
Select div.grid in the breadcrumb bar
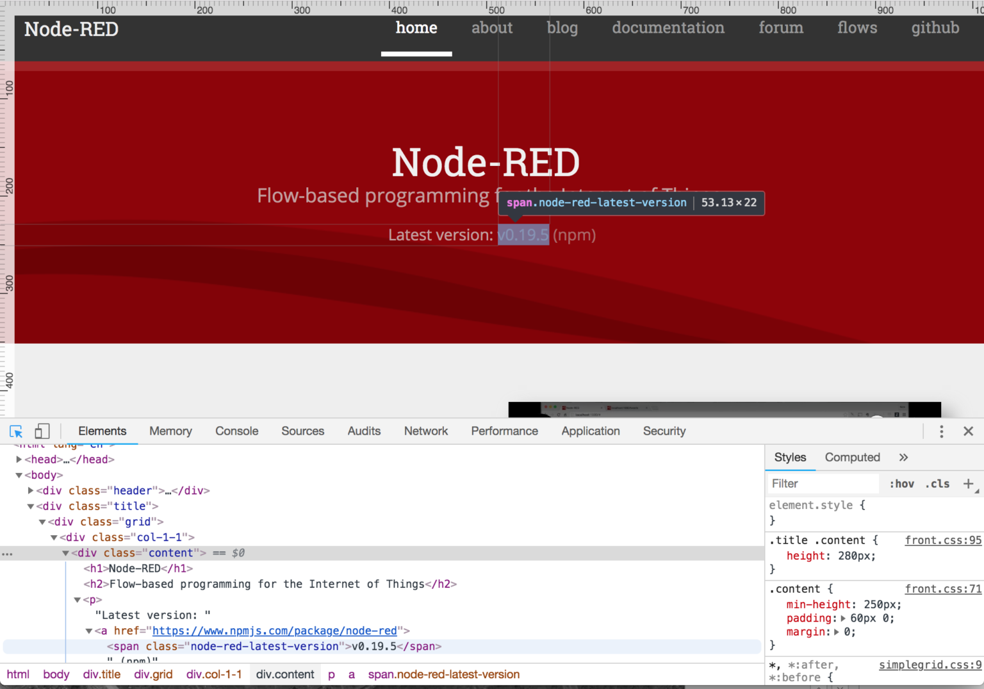point(153,674)
